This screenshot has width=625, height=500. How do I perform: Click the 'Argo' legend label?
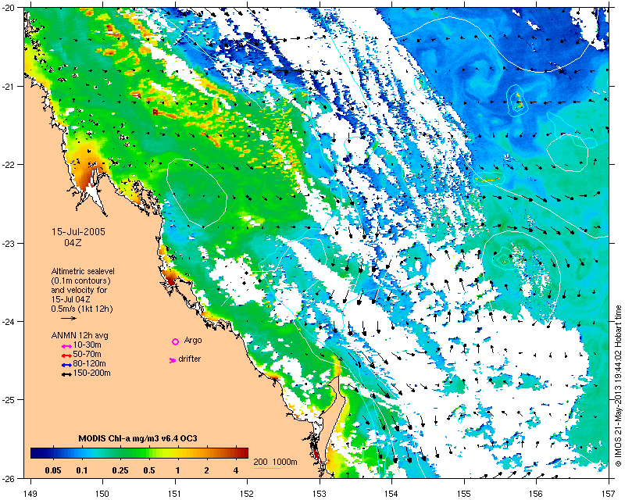click(x=193, y=341)
